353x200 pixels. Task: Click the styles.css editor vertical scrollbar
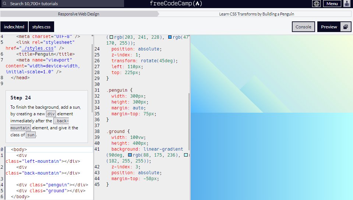click(189, 122)
